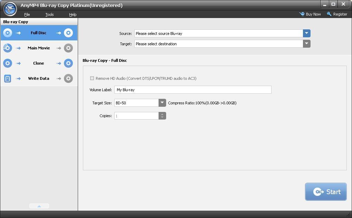The width and height of the screenshot is (352, 218).
Task: Open the Tools menu
Action: (x=49, y=14)
